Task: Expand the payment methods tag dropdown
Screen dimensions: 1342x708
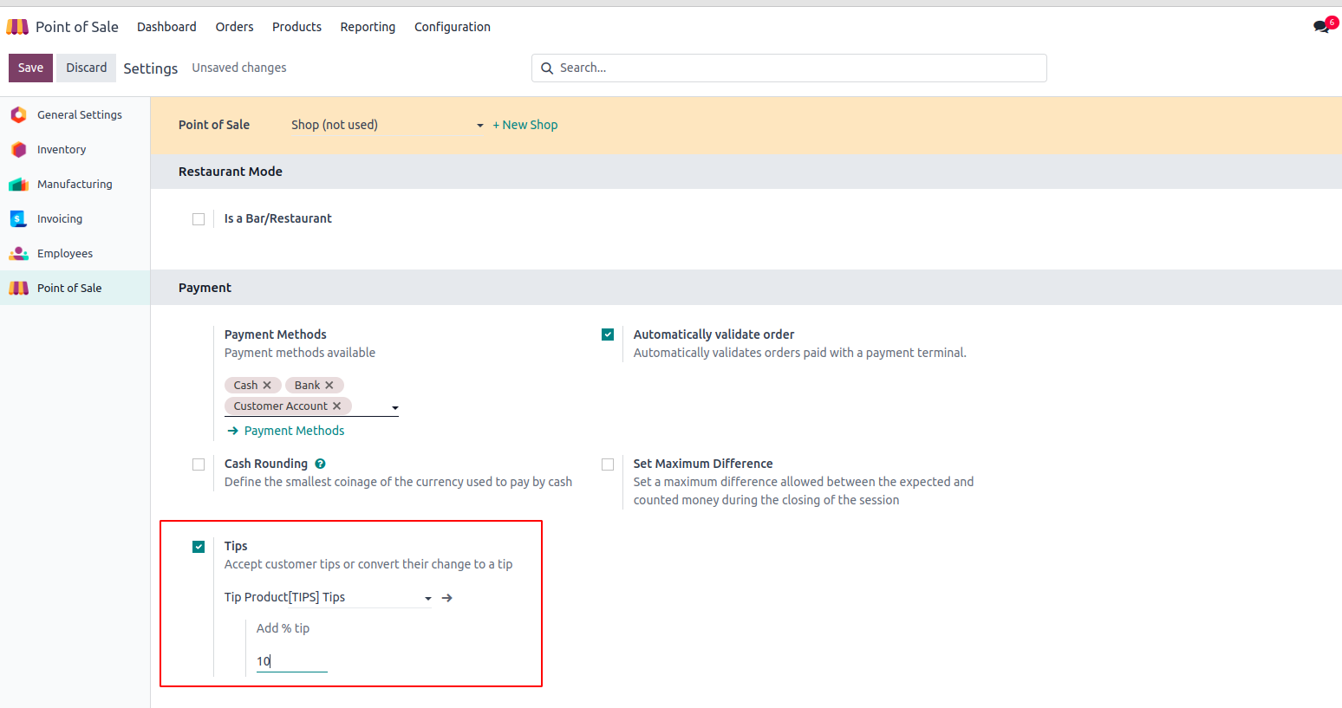Action: (x=394, y=407)
